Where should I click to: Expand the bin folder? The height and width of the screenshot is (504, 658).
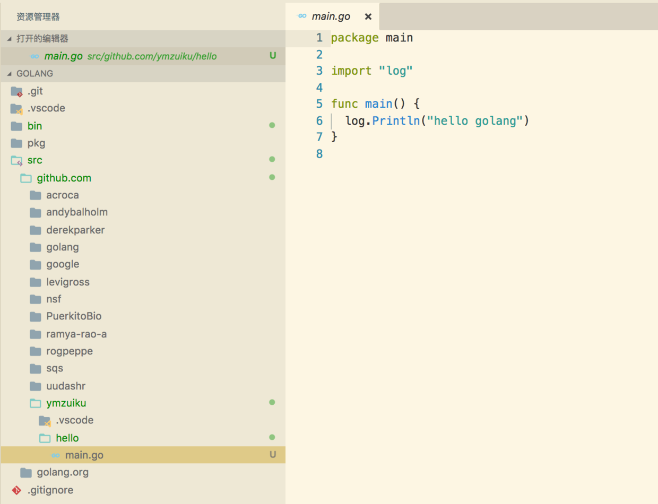click(34, 126)
